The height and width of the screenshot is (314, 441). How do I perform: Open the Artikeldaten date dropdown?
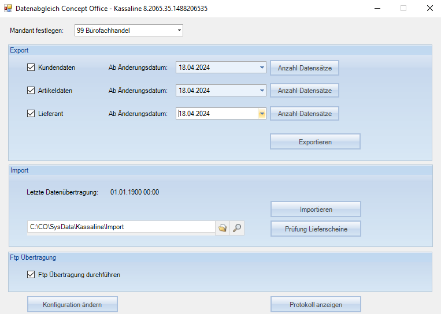(x=262, y=91)
